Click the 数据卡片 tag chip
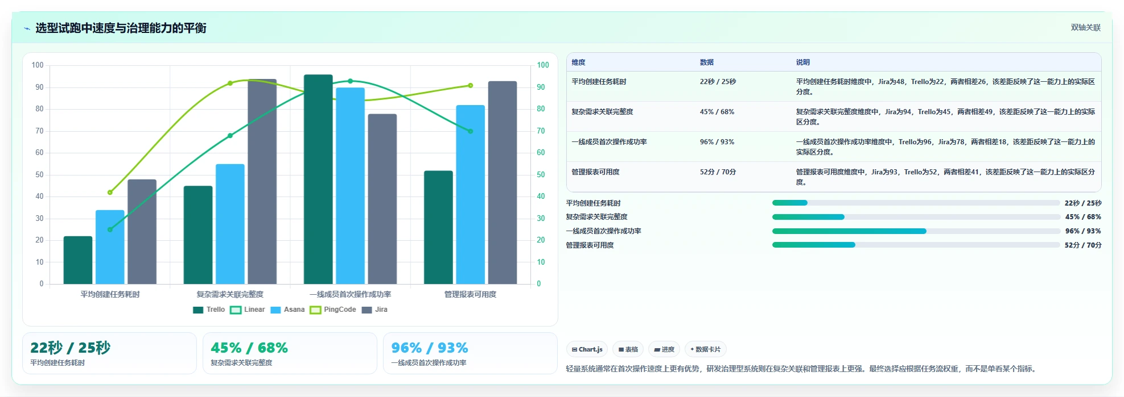1124x397 pixels. [705, 349]
